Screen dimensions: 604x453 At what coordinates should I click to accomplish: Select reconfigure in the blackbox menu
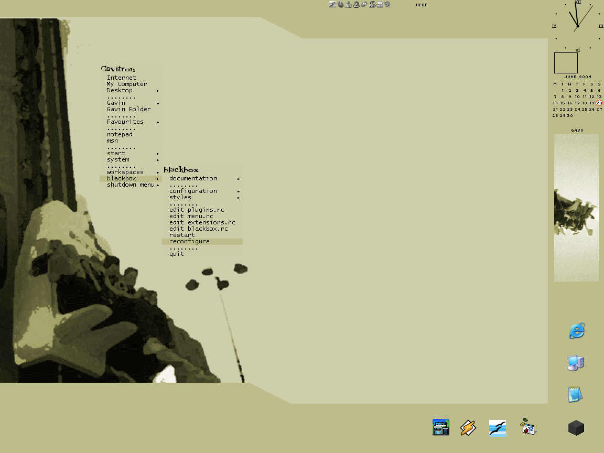coord(189,242)
